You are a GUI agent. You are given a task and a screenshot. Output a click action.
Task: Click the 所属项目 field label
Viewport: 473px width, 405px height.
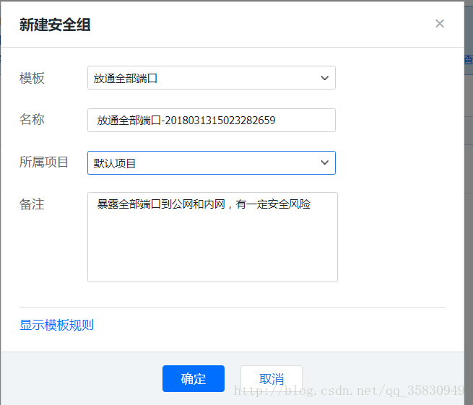(x=44, y=162)
